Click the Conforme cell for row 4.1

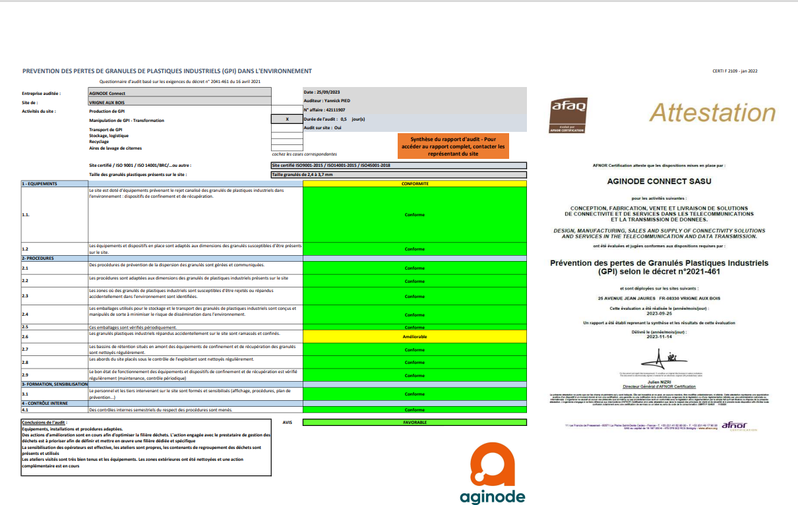[415, 409]
